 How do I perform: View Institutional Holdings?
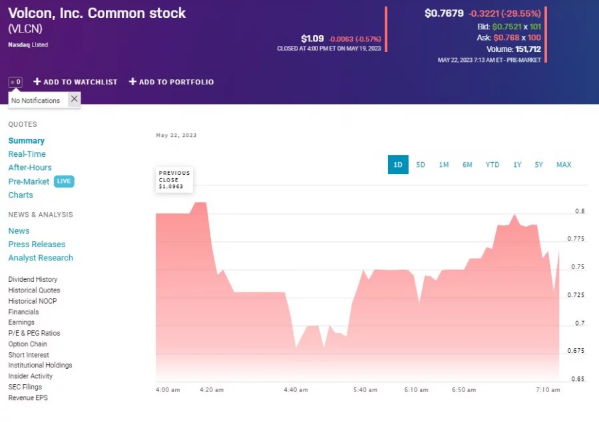[x=39, y=365]
